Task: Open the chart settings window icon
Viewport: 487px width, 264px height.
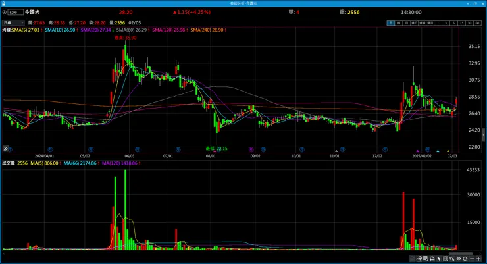Action: coord(425,259)
